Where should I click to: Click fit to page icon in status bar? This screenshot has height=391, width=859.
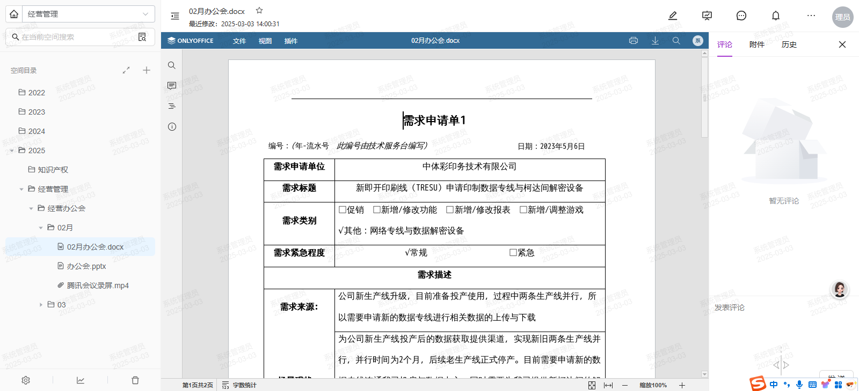(592, 385)
